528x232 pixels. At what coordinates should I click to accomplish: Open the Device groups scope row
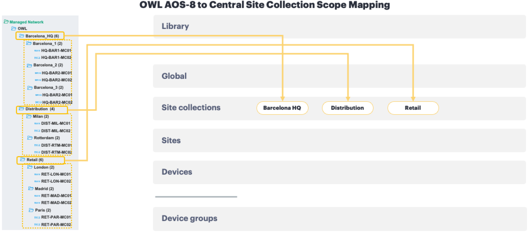click(339, 219)
